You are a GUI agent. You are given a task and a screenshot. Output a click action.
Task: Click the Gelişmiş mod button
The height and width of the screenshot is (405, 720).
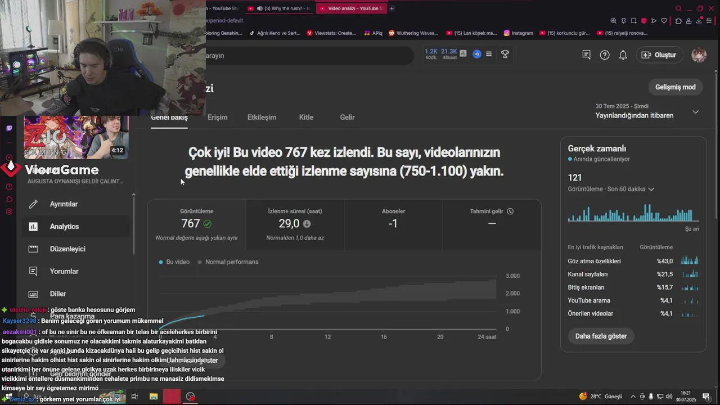pos(675,87)
